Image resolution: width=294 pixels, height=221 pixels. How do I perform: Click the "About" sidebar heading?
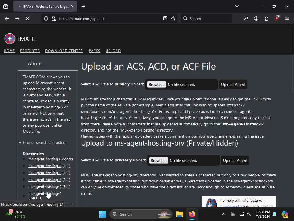35,64
